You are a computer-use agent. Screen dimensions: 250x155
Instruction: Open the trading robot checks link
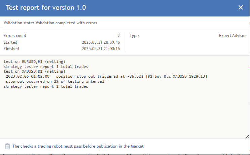tap(78, 146)
